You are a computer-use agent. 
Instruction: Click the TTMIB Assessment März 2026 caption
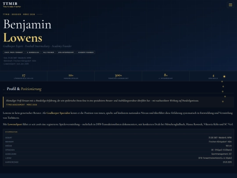pyautogui.click(x=22, y=105)
